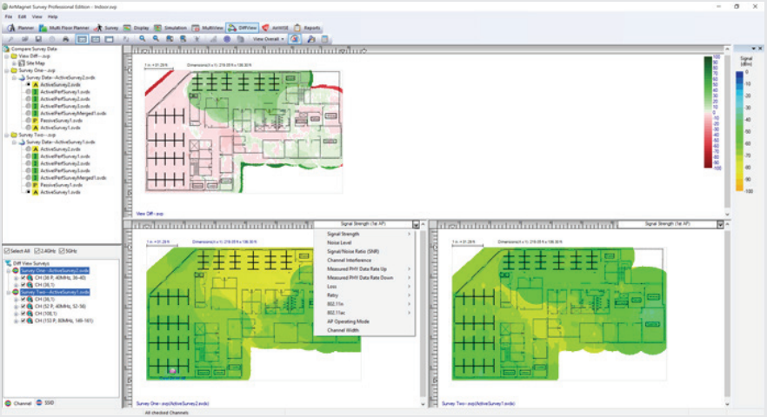Open the Simulation view
Image resolution: width=767 pixels, height=417 pixels.
pyautogui.click(x=172, y=28)
